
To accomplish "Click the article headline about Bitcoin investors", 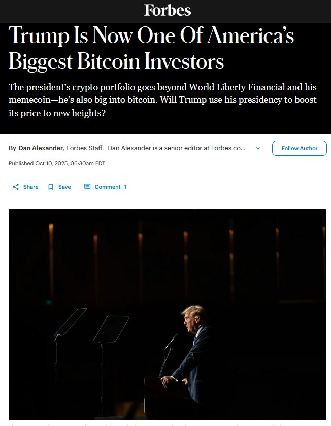I will coord(151,49).
